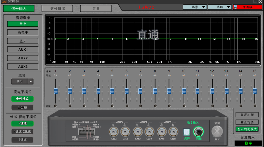Click the high-level input wiring harness connector
The width and height of the screenshot is (264, 147).
point(86,131)
